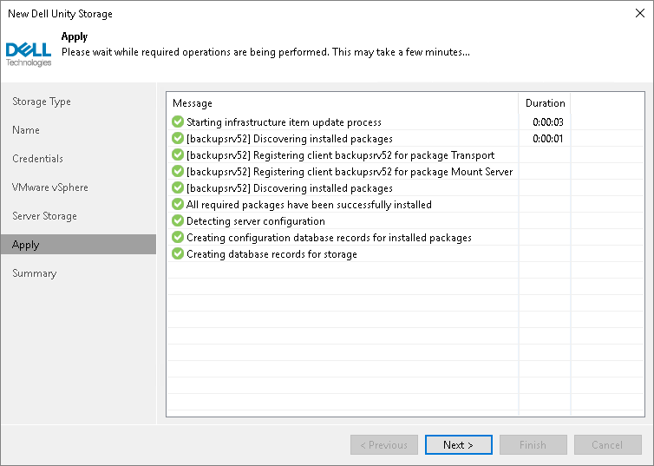Open the Name wizard step
Screen dimensions: 654x466
[26, 130]
